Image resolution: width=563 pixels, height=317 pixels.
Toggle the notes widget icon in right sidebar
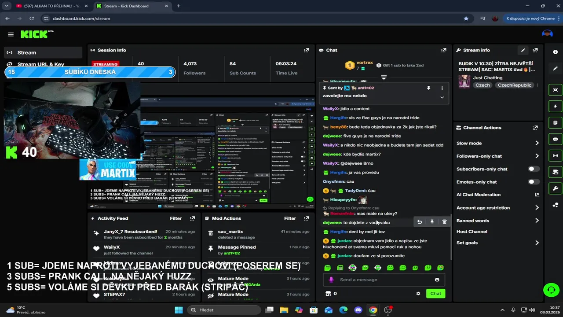tap(555, 122)
